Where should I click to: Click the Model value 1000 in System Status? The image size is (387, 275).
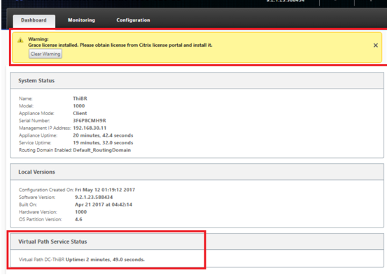click(x=79, y=106)
